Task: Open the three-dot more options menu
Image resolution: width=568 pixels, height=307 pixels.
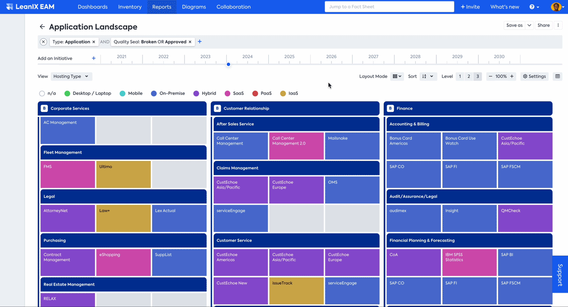Action: click(558, 25)
